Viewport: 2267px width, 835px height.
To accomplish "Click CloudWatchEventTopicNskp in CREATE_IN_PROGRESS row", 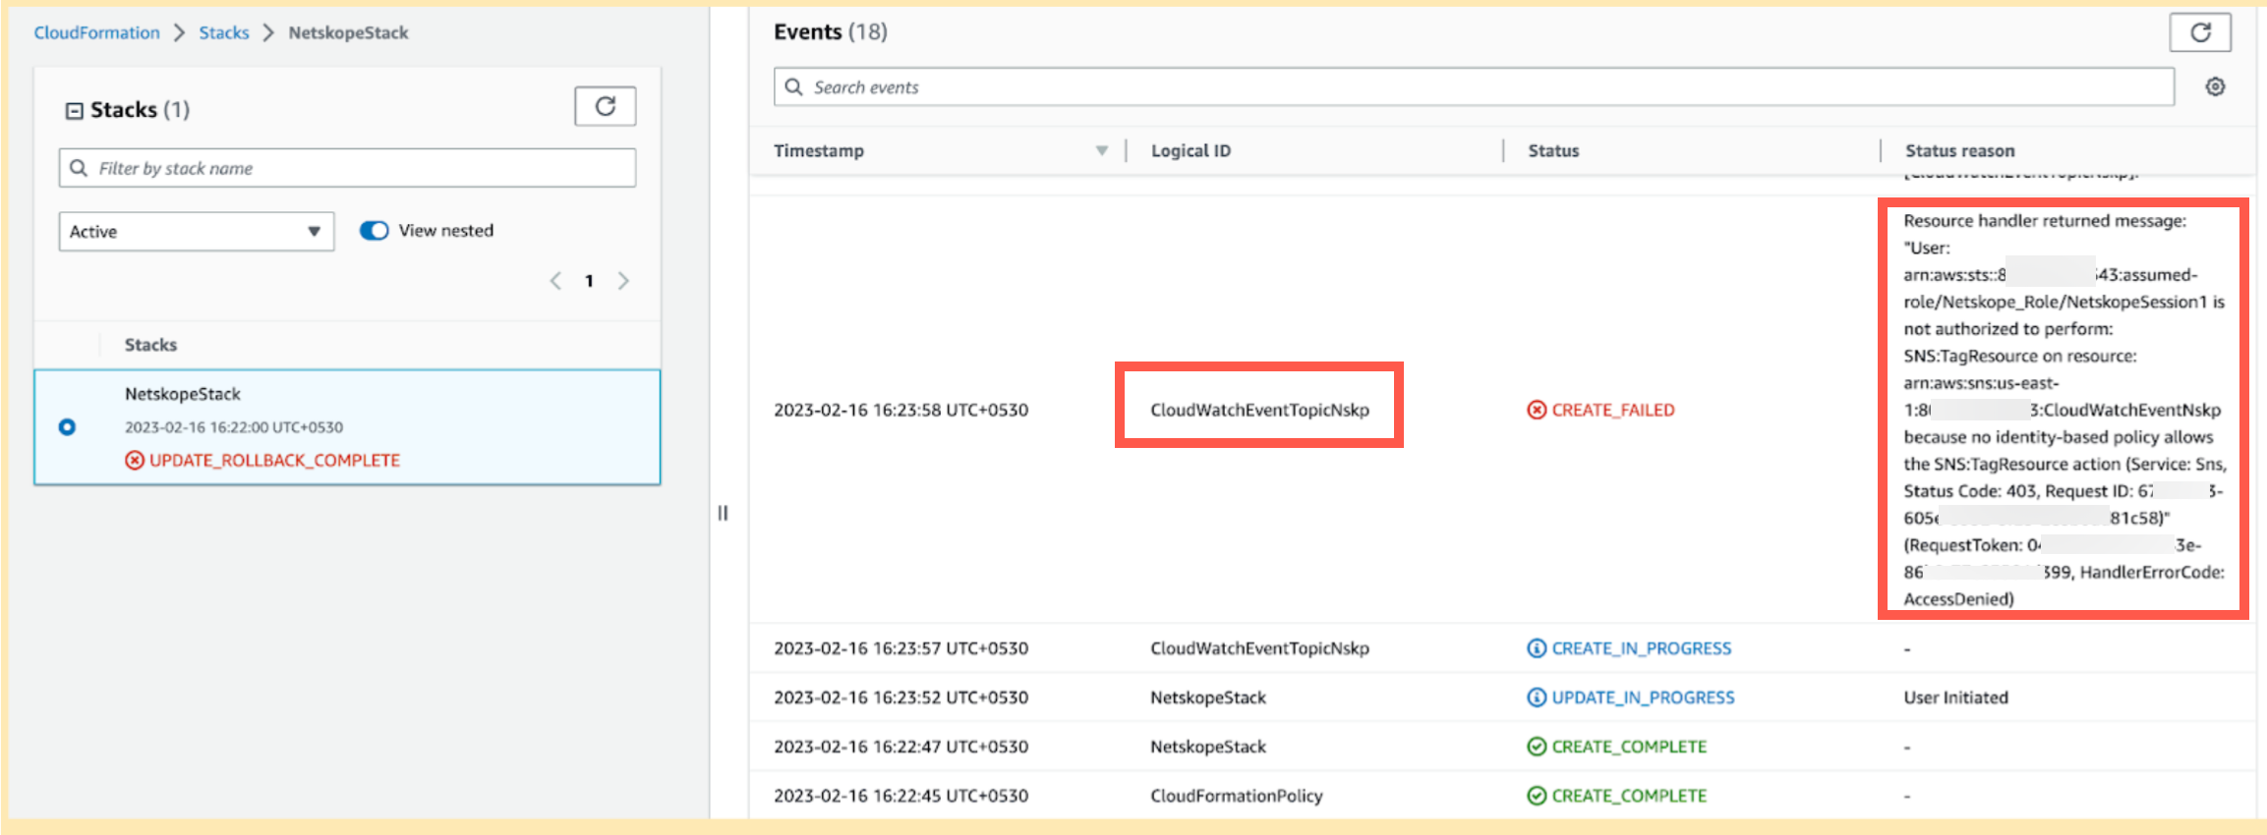I will pyautogui.click(x=1259, y=648).
